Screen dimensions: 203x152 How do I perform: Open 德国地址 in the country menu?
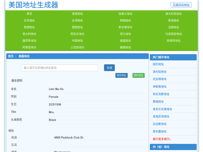coord(77,27)
